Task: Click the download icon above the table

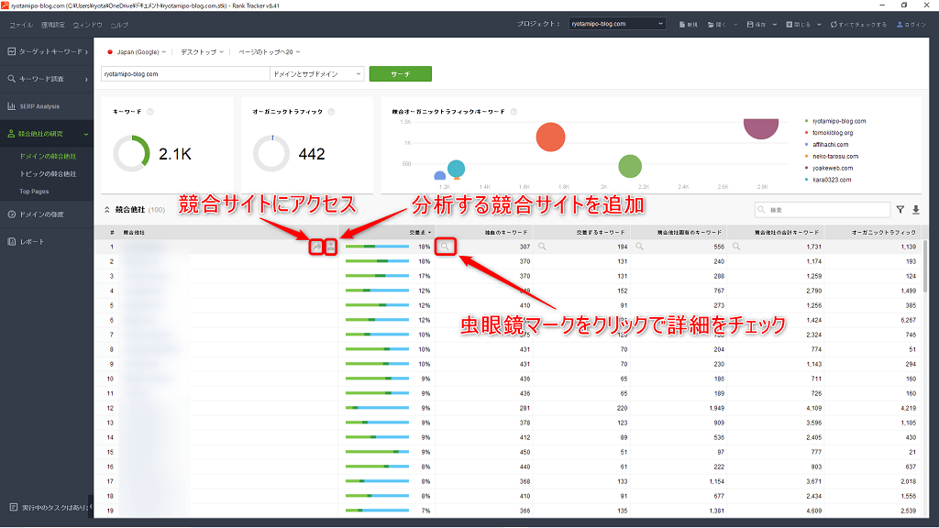Action: coord(915,210)
